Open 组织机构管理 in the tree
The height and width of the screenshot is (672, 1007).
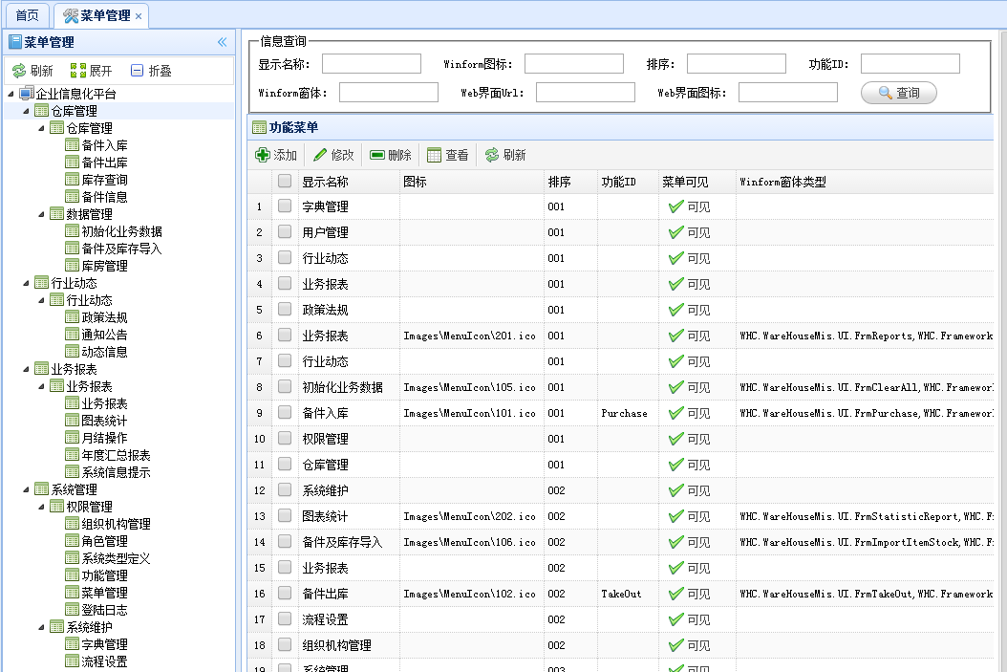pyautogui.click(x=117, y=524)
